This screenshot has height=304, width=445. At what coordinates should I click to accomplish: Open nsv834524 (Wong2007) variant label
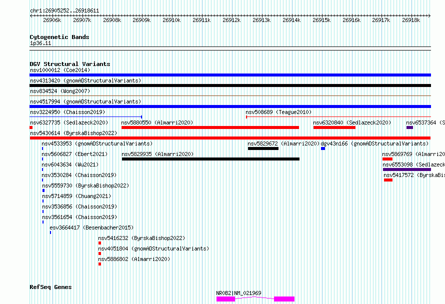60,91
